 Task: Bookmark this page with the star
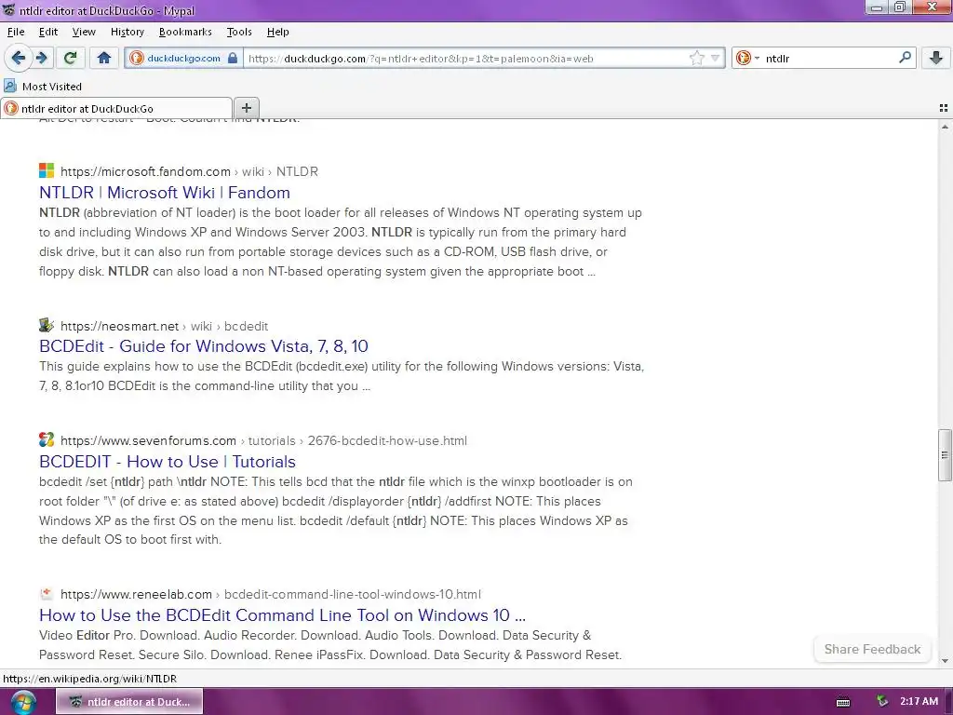(x=696, y=59)
